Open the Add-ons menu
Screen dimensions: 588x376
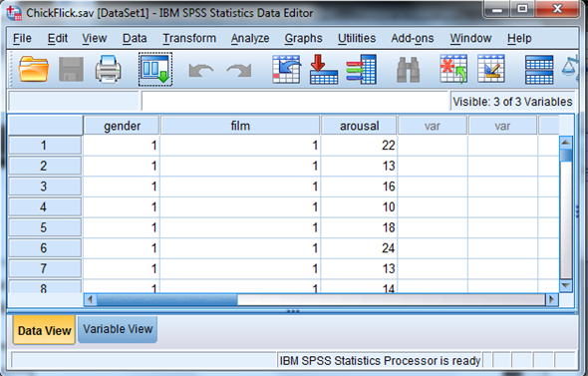coord(413,38)
